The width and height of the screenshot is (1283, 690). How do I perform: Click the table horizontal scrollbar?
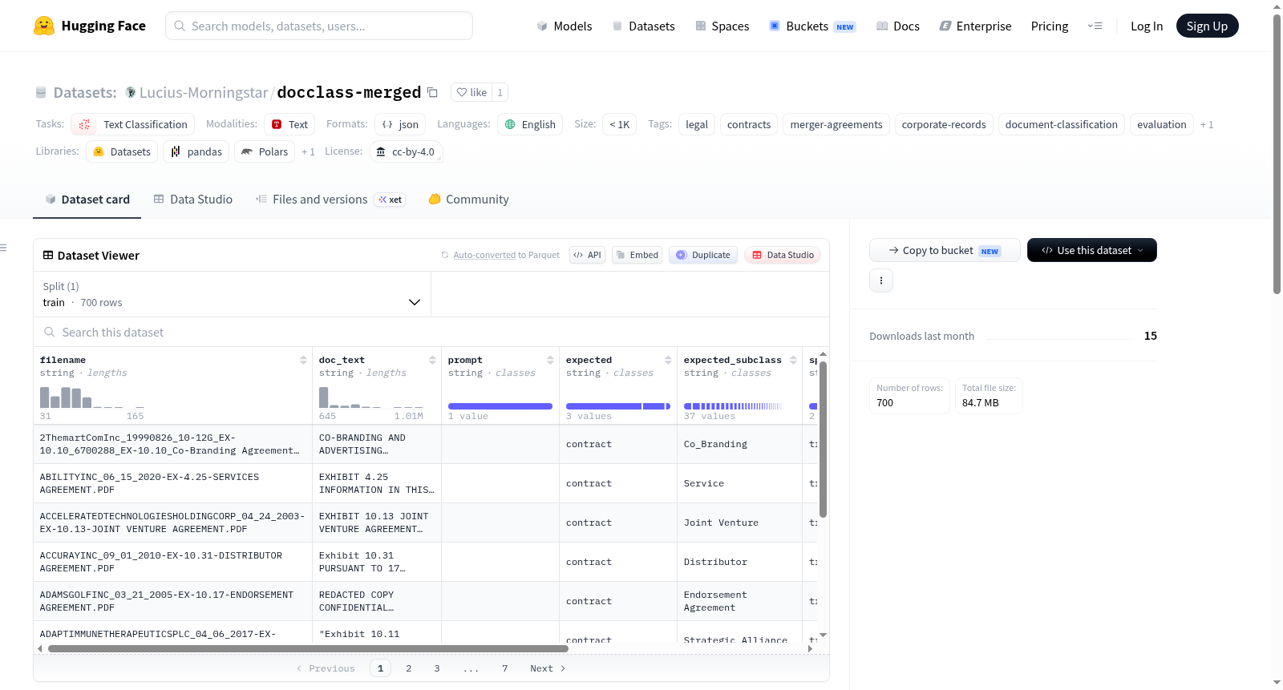coord(308,648)
